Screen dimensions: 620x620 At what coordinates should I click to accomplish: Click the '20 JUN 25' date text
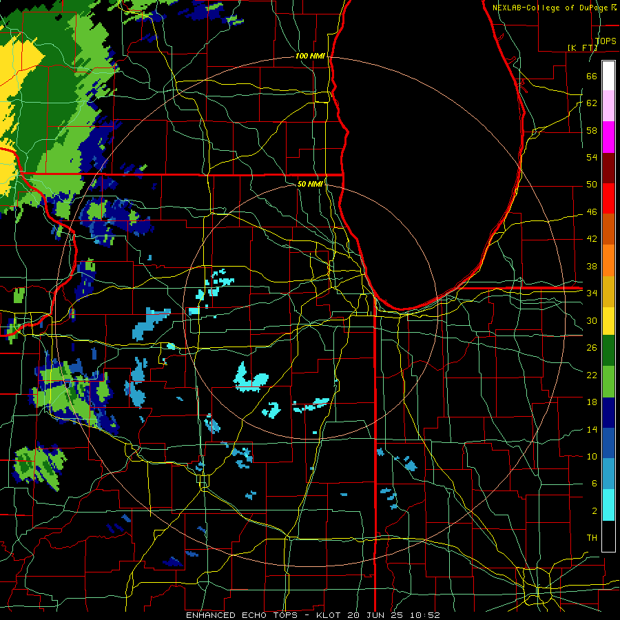tap(376, 615)
